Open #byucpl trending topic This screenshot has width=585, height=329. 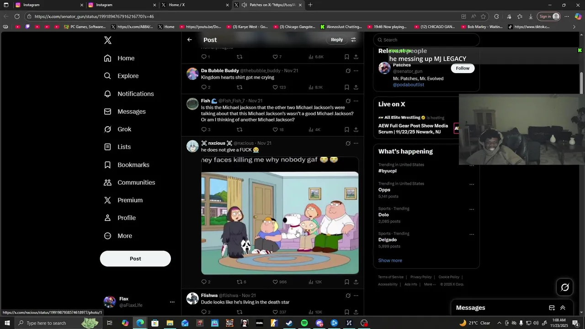[x=388, y=171]
